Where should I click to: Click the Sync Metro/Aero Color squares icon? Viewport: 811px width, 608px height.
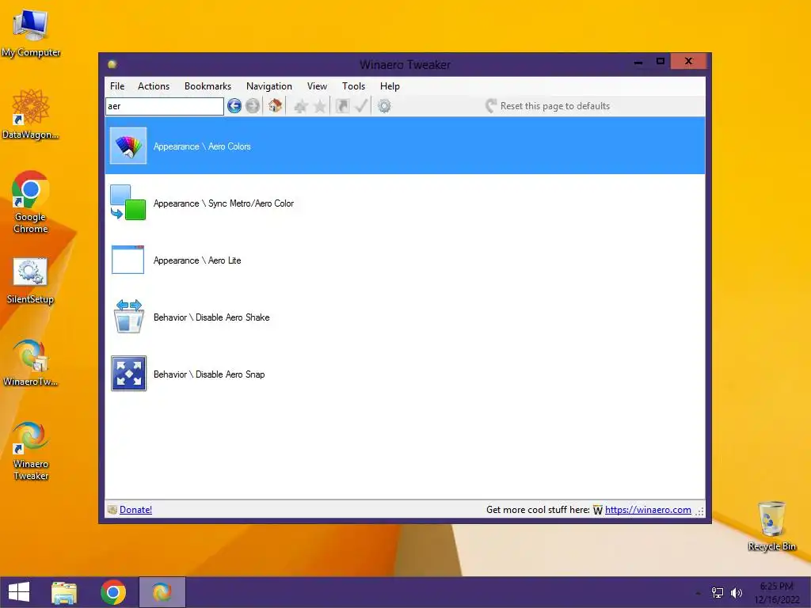point(128,203)
